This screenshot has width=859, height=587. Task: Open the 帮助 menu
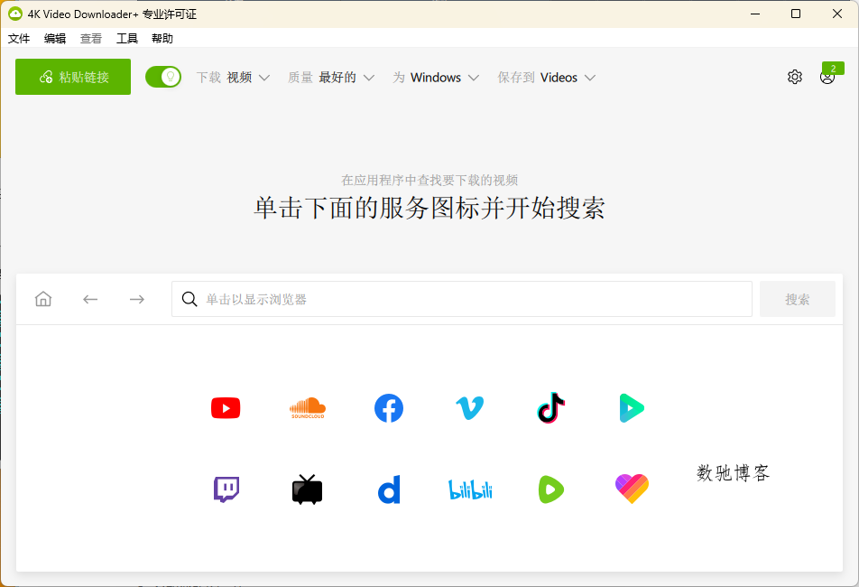click(x=162, y=38)
